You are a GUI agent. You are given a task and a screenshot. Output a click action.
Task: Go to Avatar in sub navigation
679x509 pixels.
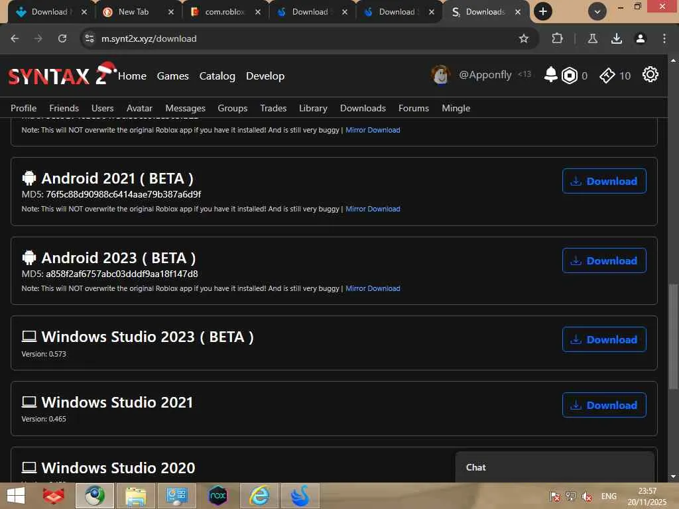(x=139, y=108)
